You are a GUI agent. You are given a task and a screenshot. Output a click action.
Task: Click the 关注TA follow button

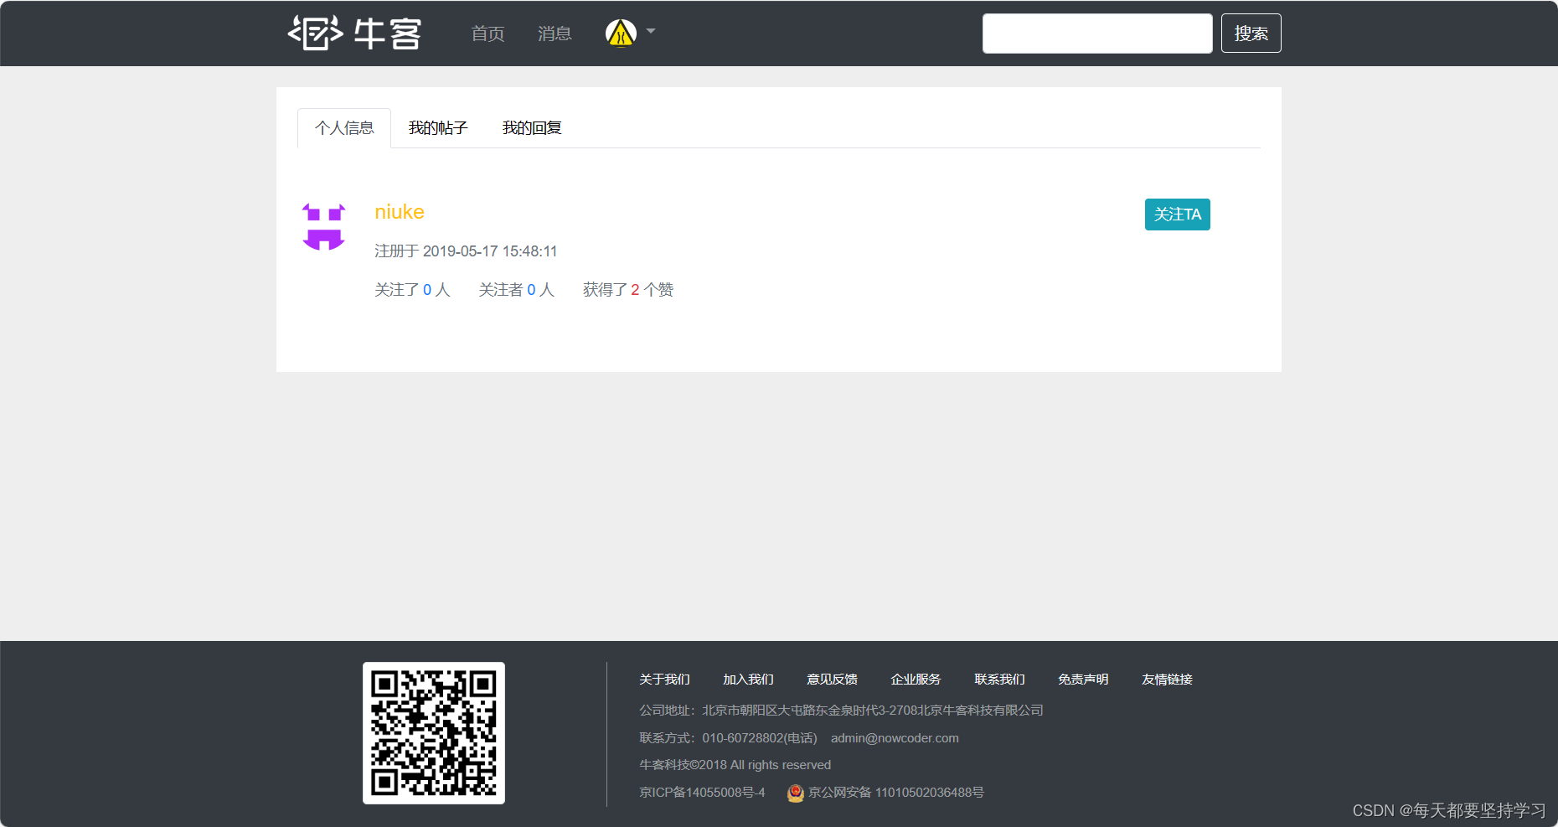[1177, 215]
